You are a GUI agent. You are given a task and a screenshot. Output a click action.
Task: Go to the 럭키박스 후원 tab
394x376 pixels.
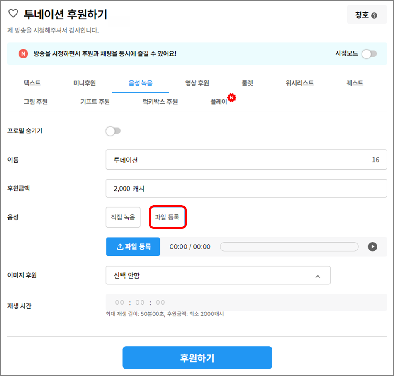point(160,102)
